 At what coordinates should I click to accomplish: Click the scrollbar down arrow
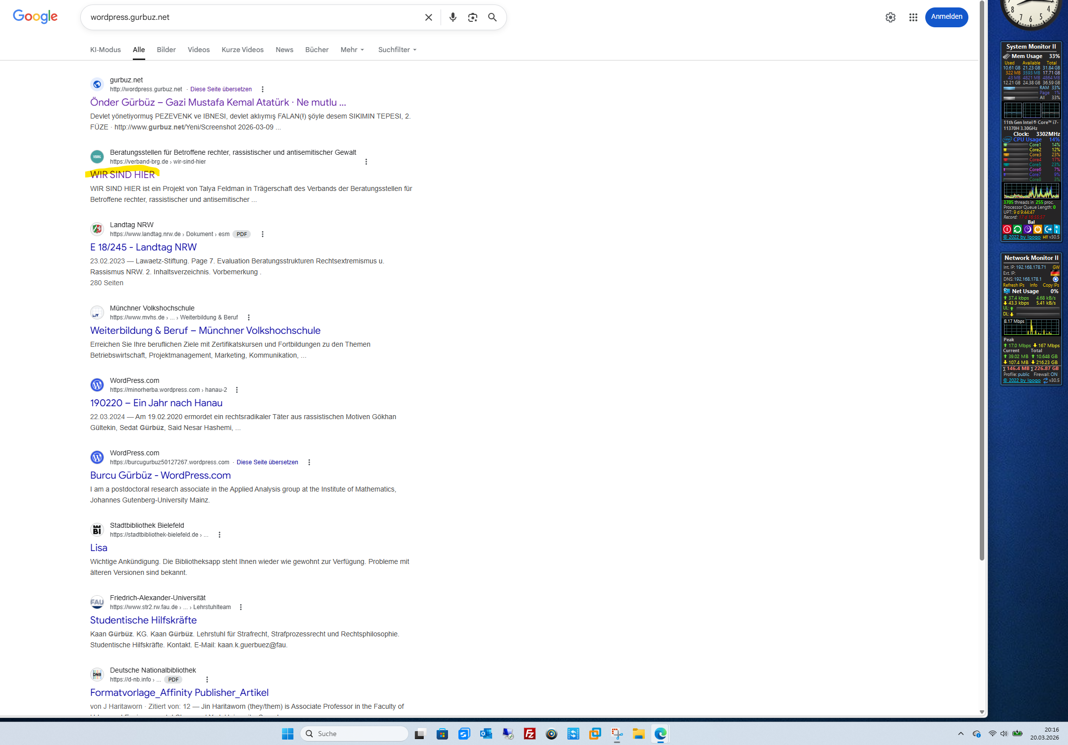(982, 712)
